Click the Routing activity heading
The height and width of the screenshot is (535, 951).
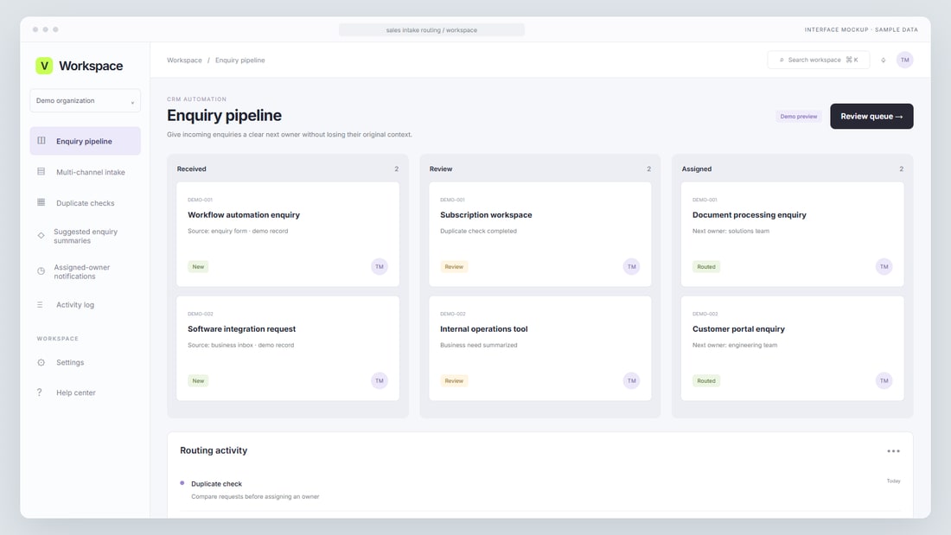click(x=214, y=450)
